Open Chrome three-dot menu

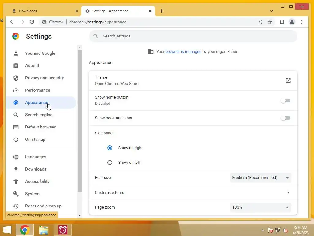coord(302,22)
